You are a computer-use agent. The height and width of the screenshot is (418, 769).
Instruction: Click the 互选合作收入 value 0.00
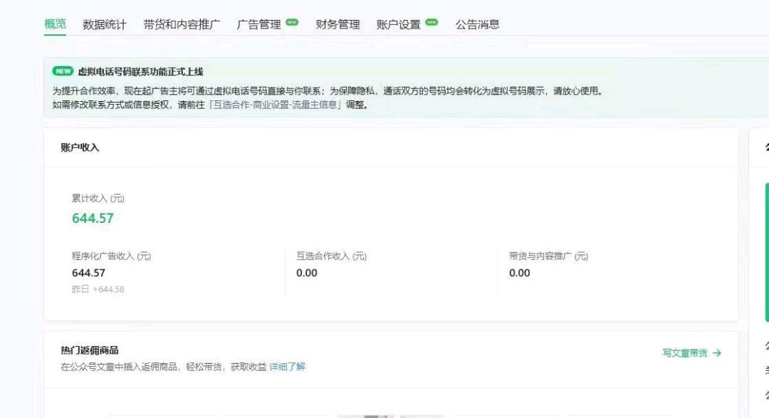(305, 273)
